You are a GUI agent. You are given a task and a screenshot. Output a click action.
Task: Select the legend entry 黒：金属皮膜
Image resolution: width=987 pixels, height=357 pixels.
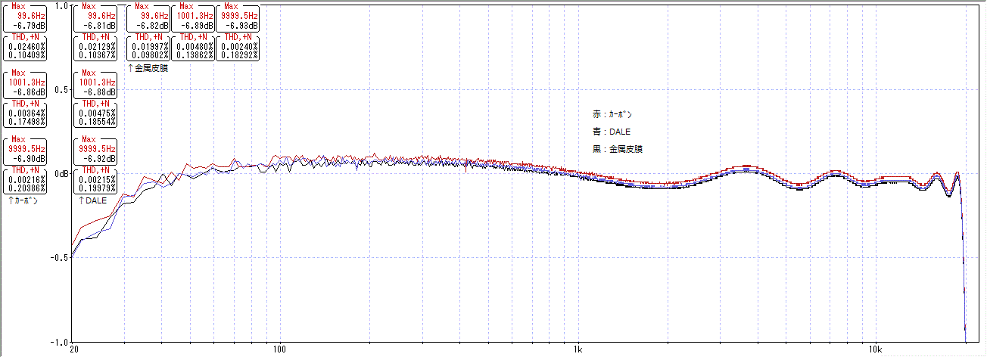(x=618, y=149)
